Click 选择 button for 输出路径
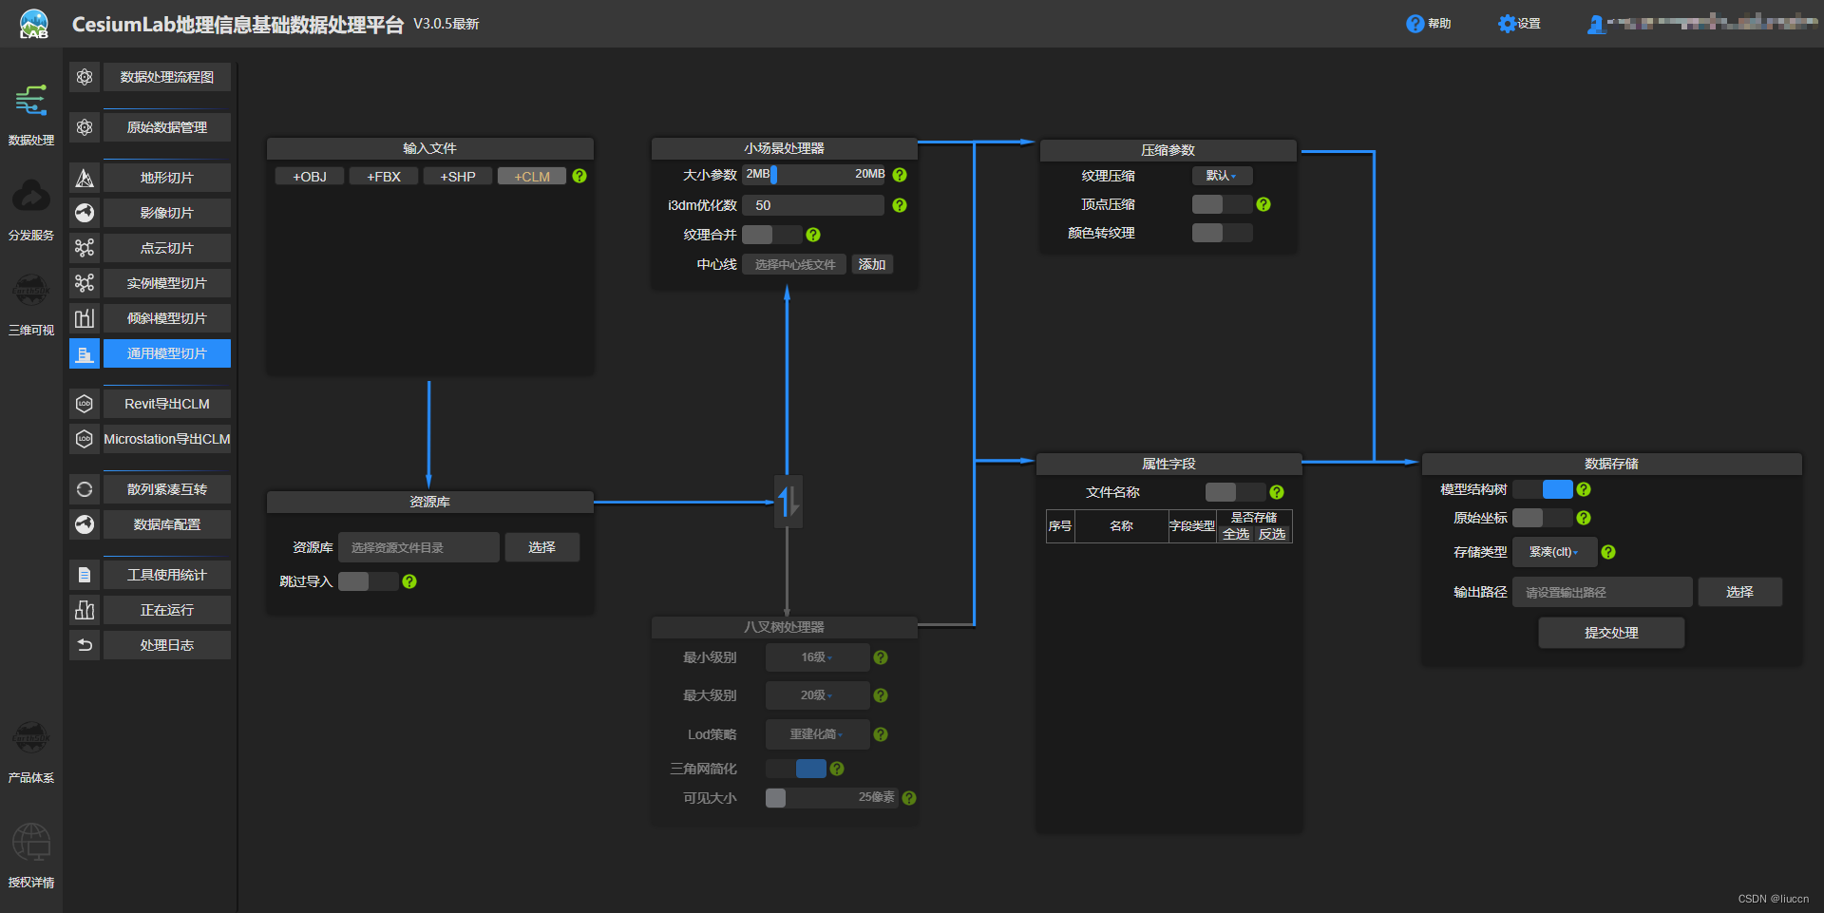The height and width of the screenshot is (913, 1824). click(x=1739, y=592)
